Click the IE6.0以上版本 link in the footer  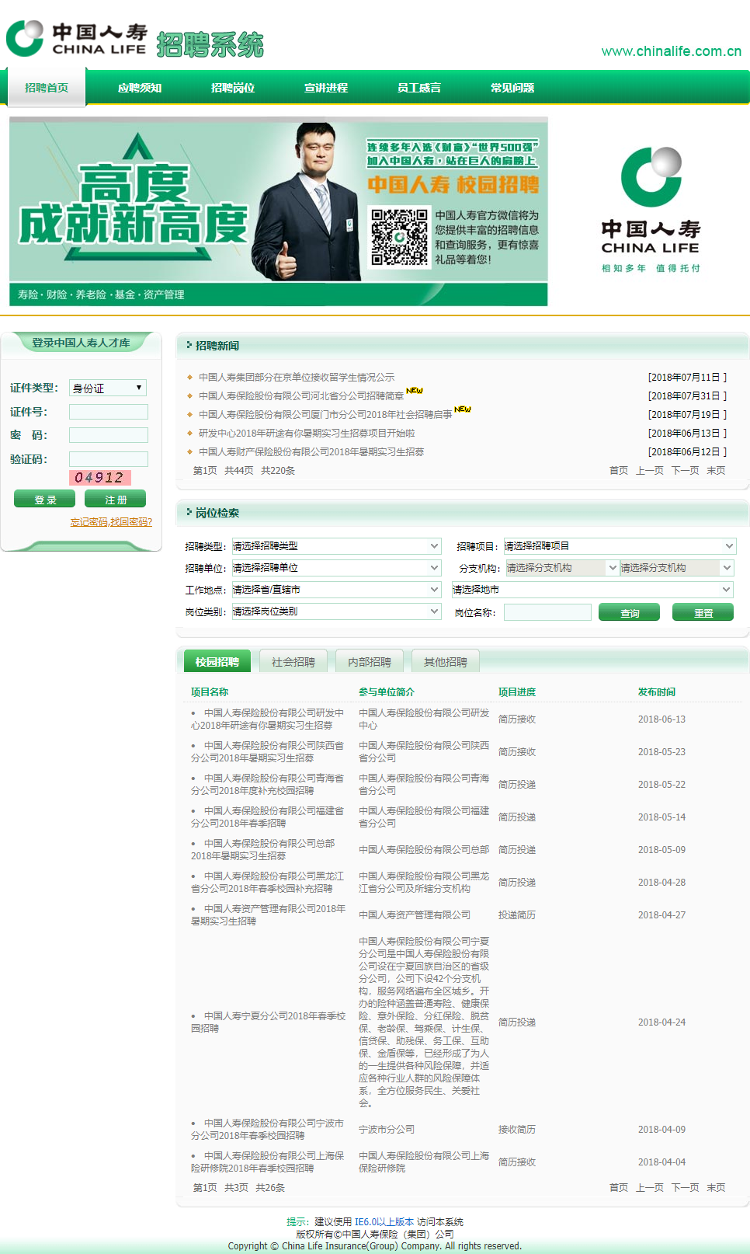tap(384, 1222)
